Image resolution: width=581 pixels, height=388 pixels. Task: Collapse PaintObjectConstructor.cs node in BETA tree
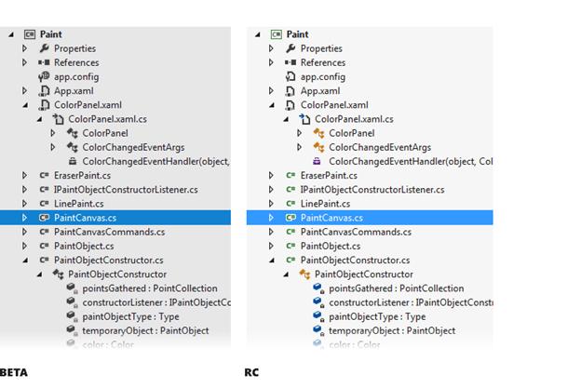(x=25, y=261)
